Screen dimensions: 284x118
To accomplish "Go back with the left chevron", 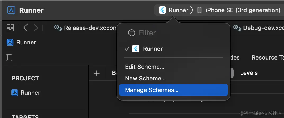I will (25, 28).
